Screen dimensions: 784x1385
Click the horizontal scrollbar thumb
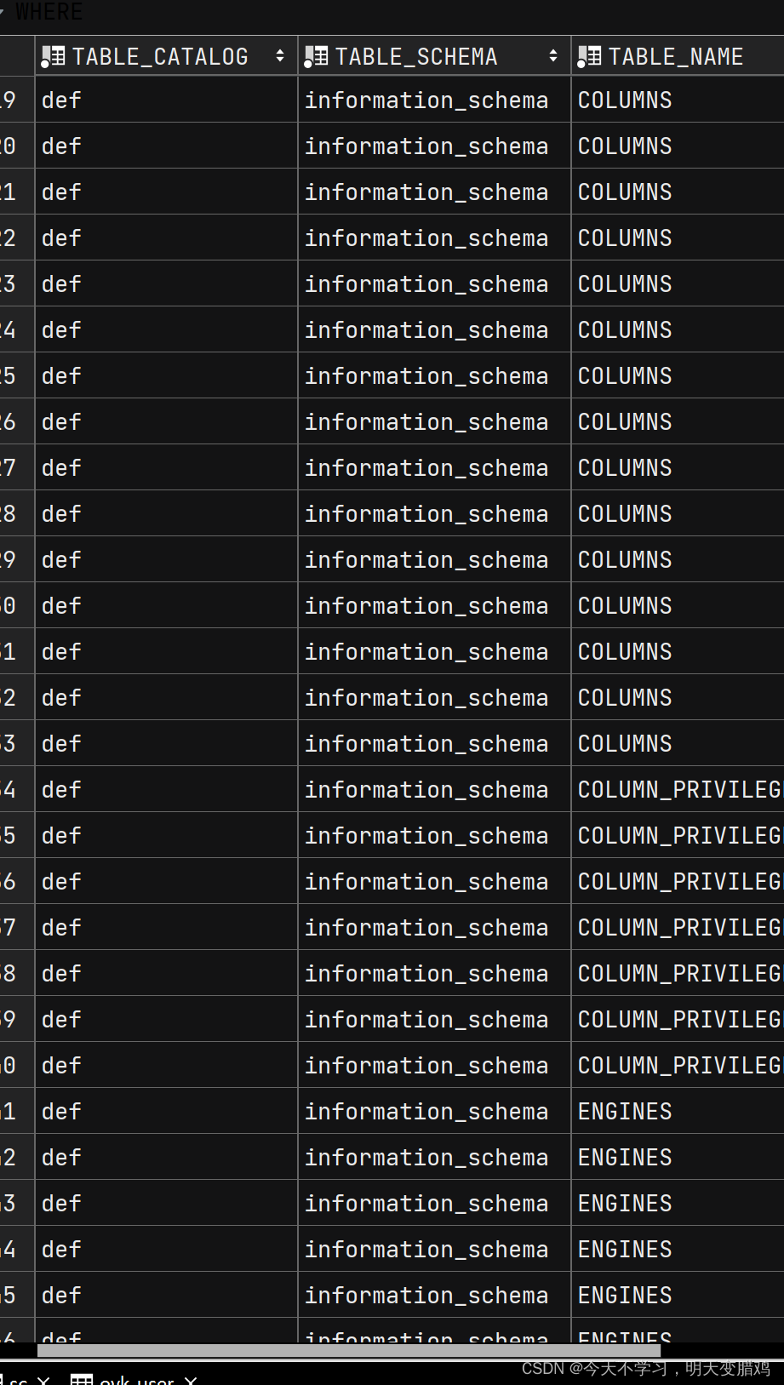(x=349, y=1350)
